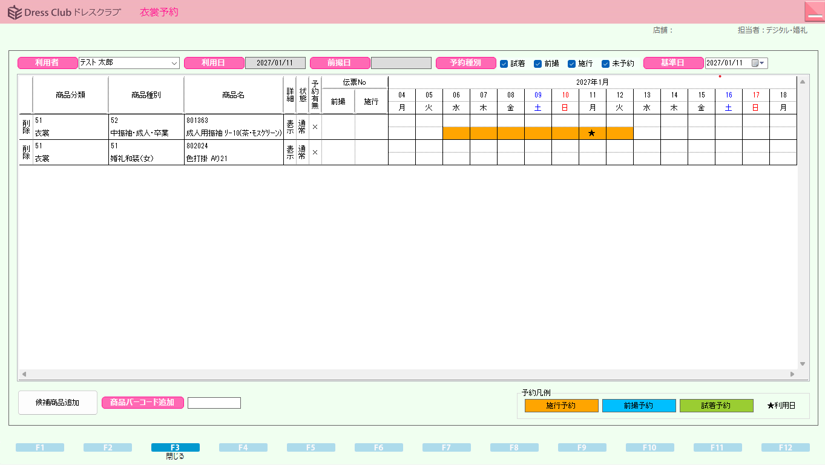Image resolution: width=825 pixels, height=465 pixels.
Task: Click the horizontal scrollbar left arrow
Action: coord(24,374)
